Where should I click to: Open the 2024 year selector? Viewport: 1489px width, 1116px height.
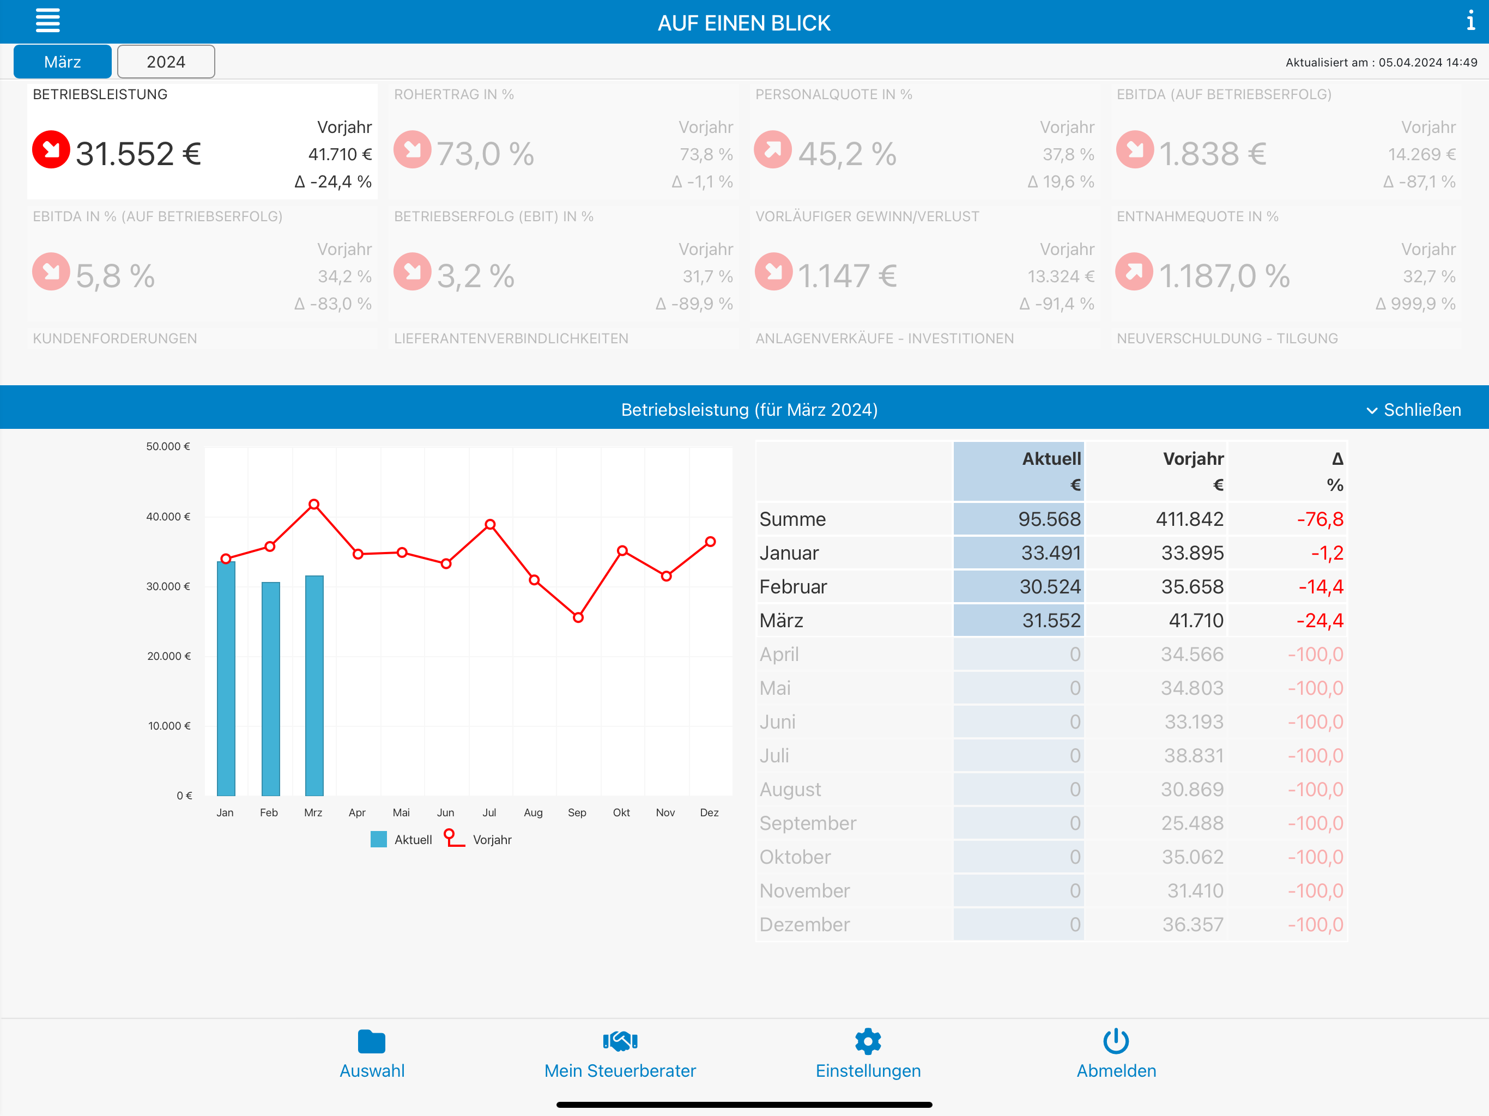[166, 62]
